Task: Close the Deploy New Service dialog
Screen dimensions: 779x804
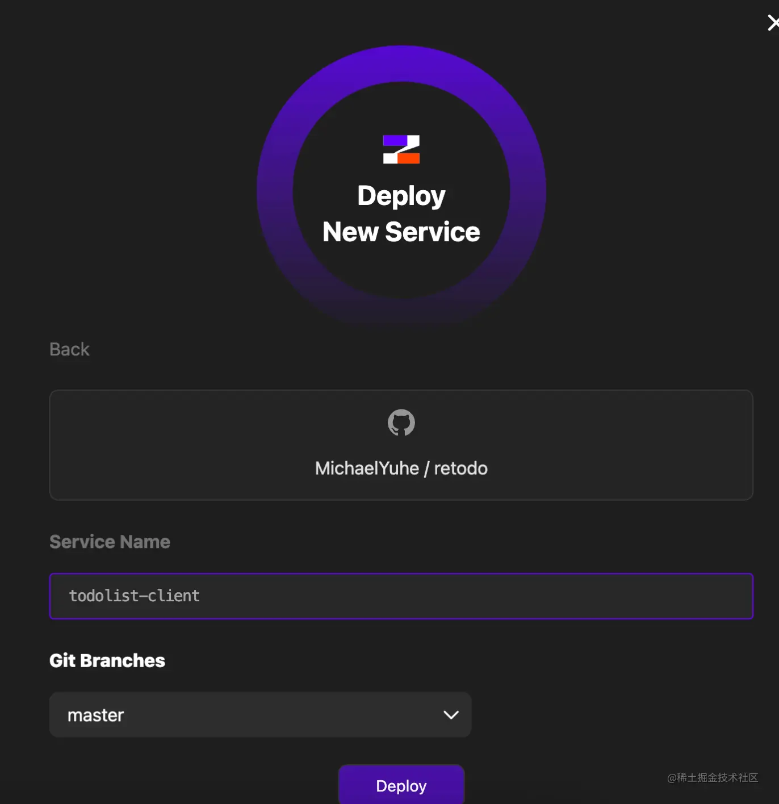Action: point(773,23)
